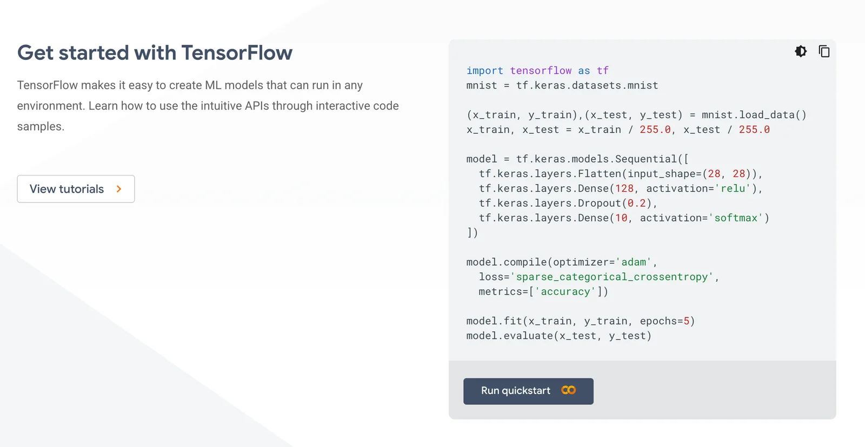Click the metrics=['accuracy'] code line

tap(543, 292)
